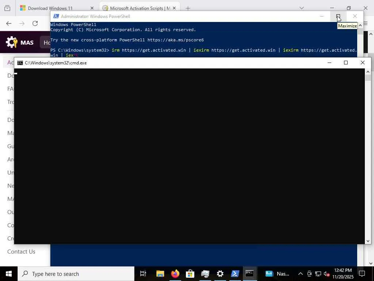The height and width of the screenshot is (281, 374).
Task: Open File Explorer from taskbar
Action: (160, 274)
